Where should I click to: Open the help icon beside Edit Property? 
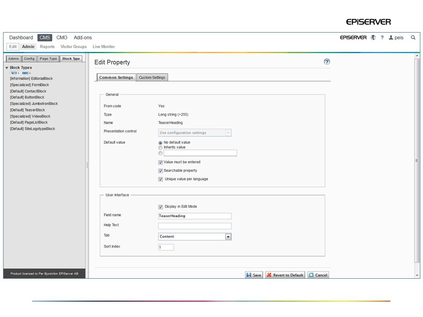pyautogui.click(x=327, y=62)
